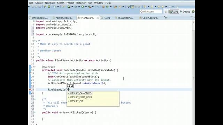Click the Open Perspective icon

166,12
